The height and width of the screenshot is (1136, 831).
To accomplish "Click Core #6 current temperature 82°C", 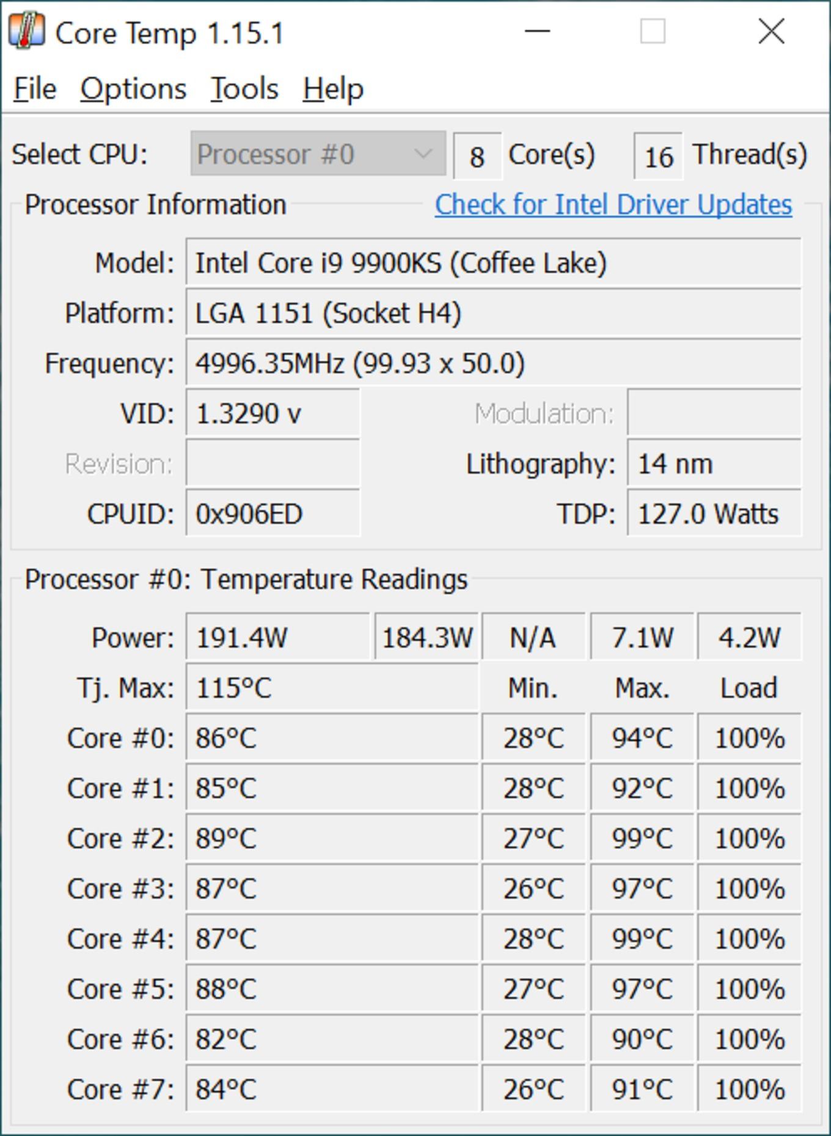I will 332,1039.
